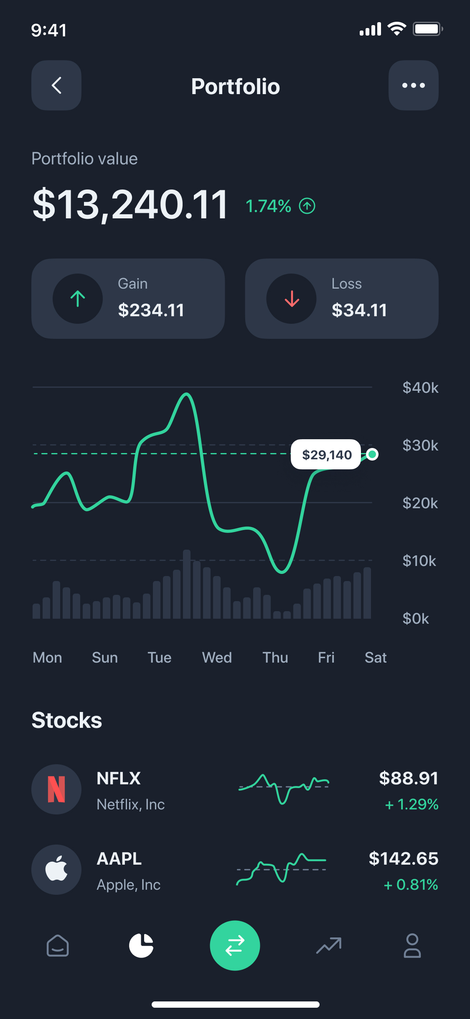The image size is (470, 1019).
Task: Open the market trends arrow tab
Action: [329, 945]
